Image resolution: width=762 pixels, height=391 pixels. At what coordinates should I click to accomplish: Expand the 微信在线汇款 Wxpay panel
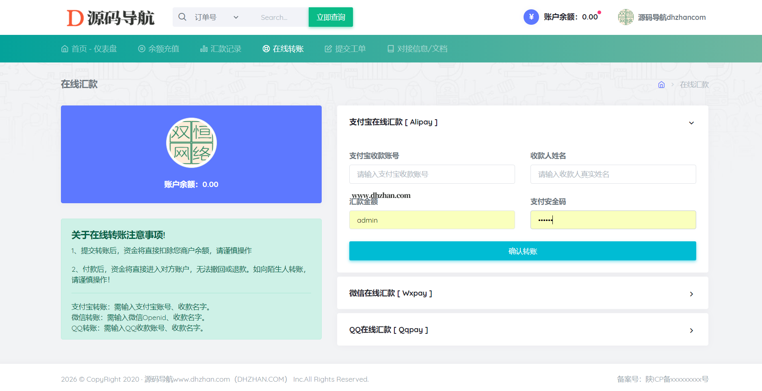click(691, 294)
